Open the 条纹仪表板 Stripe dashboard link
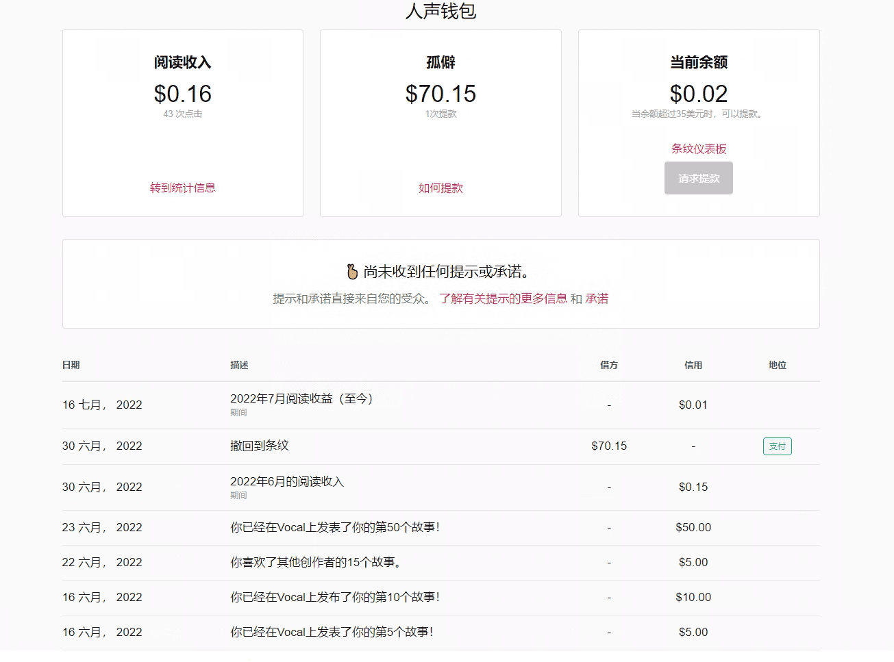 699,148
